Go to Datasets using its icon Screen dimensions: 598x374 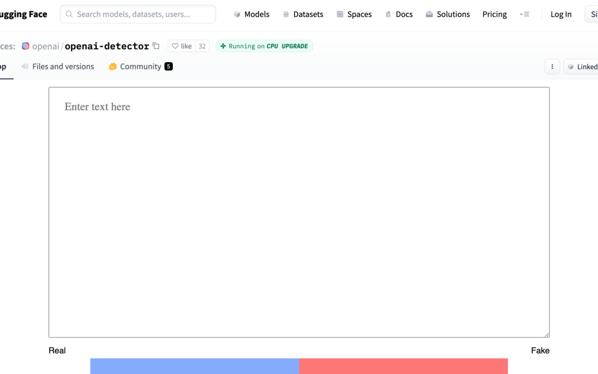[x=286, y=14]
